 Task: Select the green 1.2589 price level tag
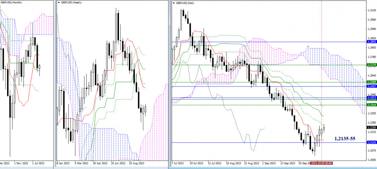(x=372, y=83)
